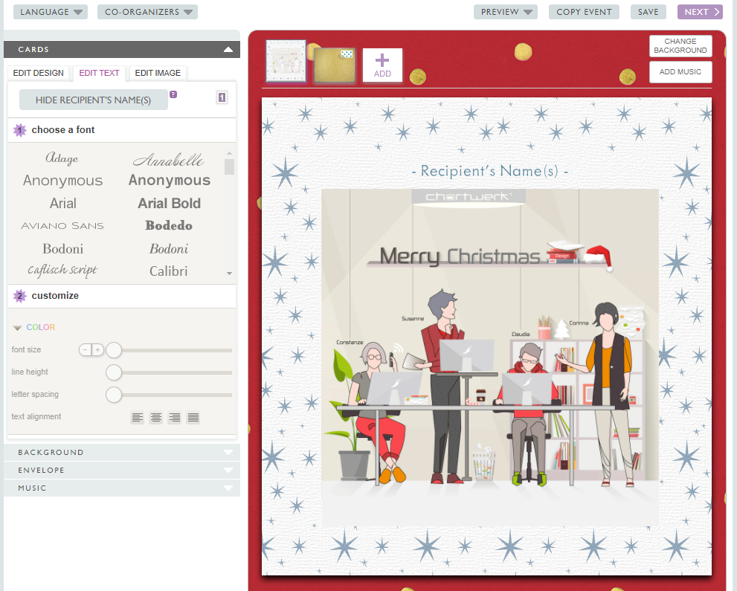
Task: Click the stamp icon numbered 1
Action: [222, 97]
